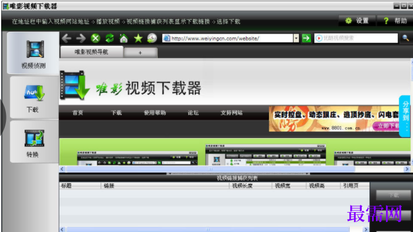Open 设置 settings
413x232 pixels.
coord(357,21)
